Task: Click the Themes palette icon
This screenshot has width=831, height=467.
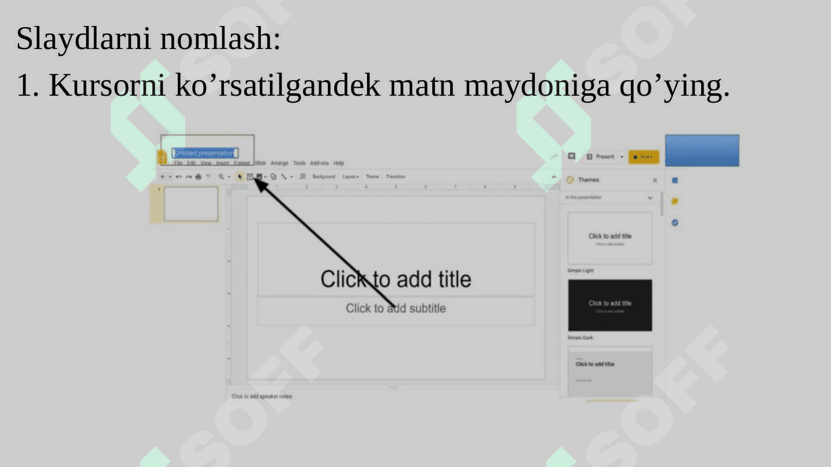Action: 570,180
